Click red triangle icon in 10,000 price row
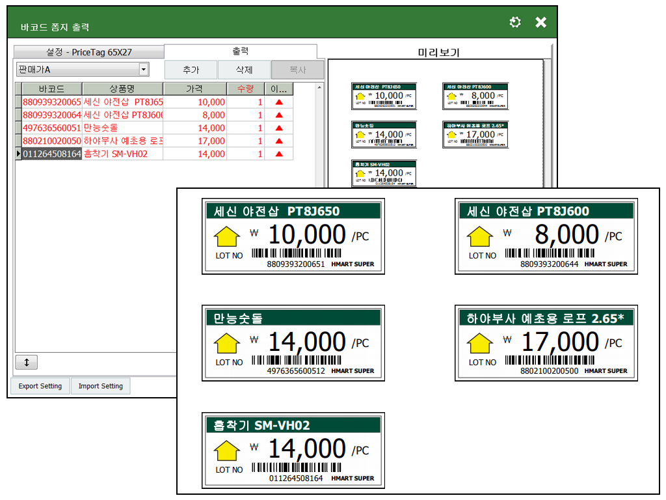 pos(279,102)
